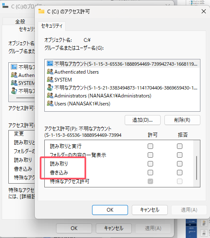Tick the allow checkbox for 書き込み
This screenshot has width=210, height=238.
click(x=150, y=172)
